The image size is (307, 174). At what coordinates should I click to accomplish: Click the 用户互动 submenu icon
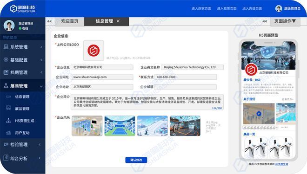tap(8, 133)
